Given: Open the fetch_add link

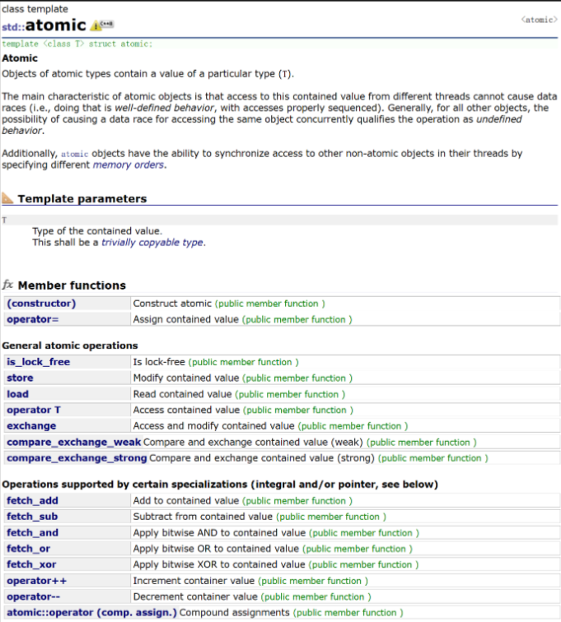Looking at the screenshot, I should pos(33,500).
